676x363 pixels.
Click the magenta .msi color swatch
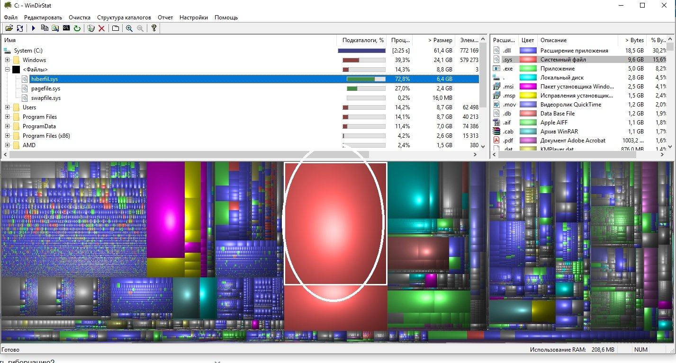point(528,87)
